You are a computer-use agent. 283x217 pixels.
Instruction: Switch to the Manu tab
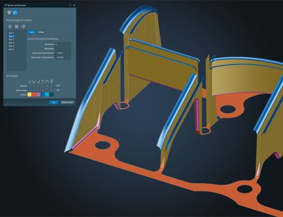point(41,32)
